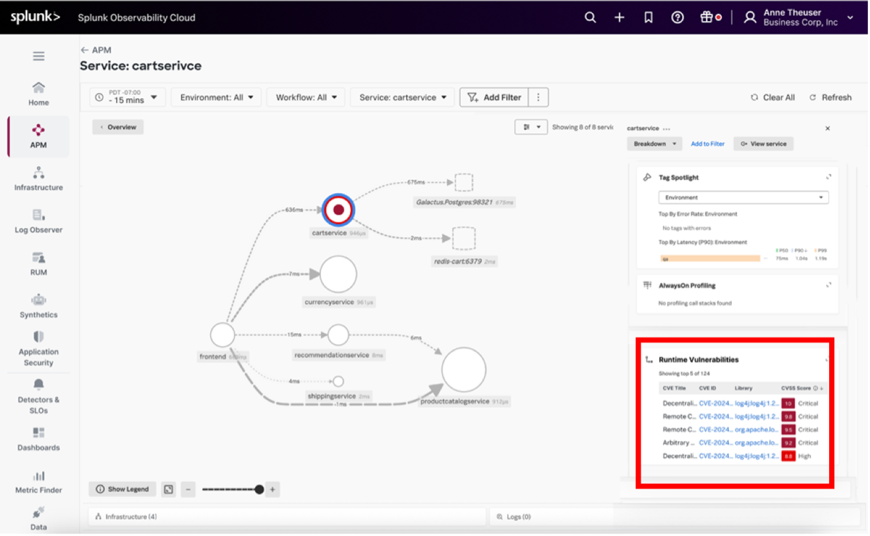Zoom out the service map with minus
Image resolution: width=870 pixels, height=536 pixels.
[x=188, y=489]
